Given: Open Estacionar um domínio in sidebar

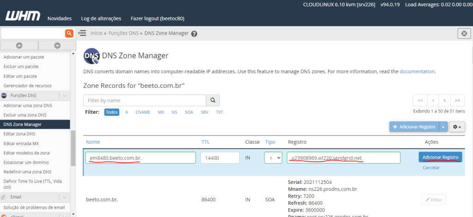Looking at the screenshot, I should click(26, 162).
